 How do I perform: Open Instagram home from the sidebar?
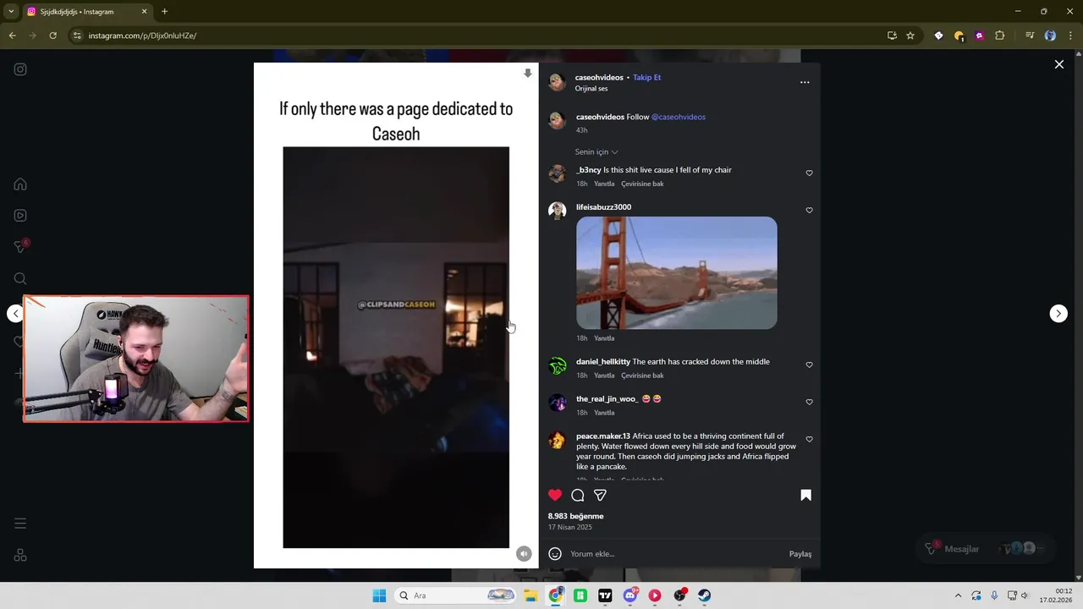20,184
